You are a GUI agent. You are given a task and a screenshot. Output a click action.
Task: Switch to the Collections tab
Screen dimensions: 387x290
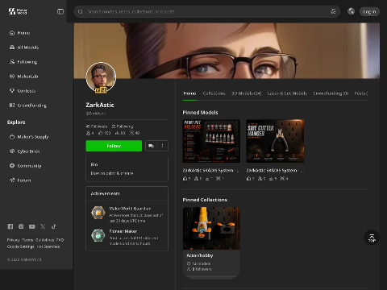[214, 93]
